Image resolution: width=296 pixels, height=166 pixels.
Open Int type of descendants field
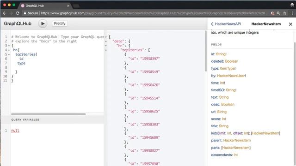point(235,155)
